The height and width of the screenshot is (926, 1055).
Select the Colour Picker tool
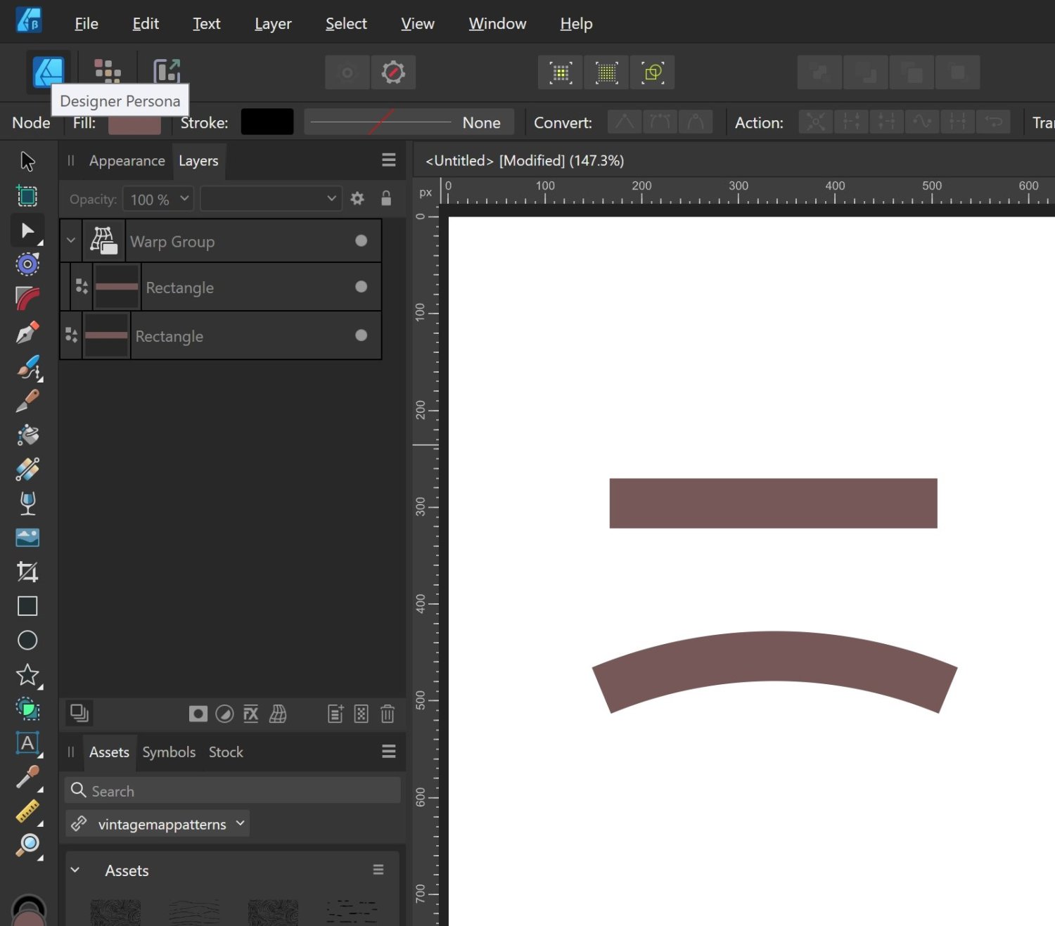click(27, 777)
